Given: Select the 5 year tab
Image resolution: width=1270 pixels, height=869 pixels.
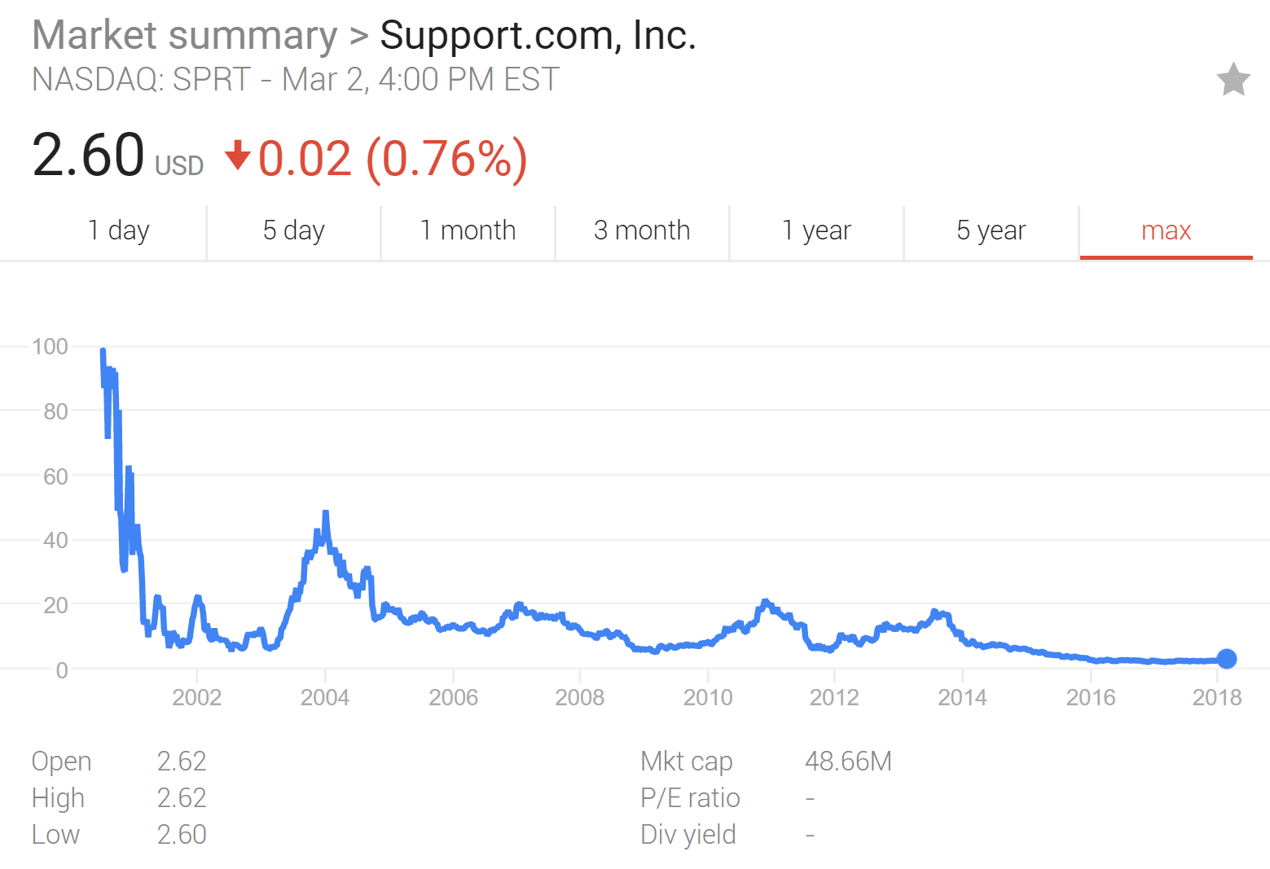Looking at the screenshot, I should 991,230.
